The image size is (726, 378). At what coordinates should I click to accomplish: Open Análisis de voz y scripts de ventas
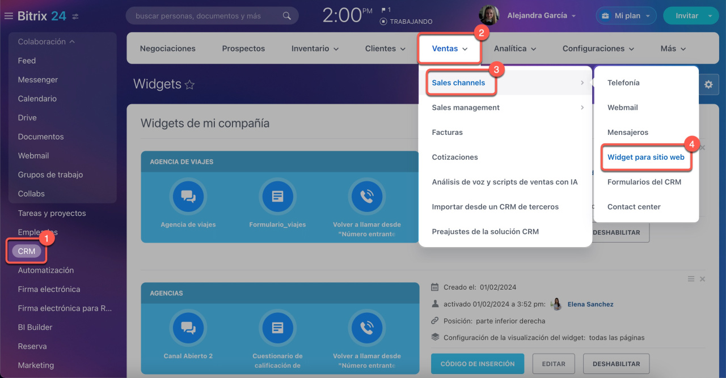point(505,182)
